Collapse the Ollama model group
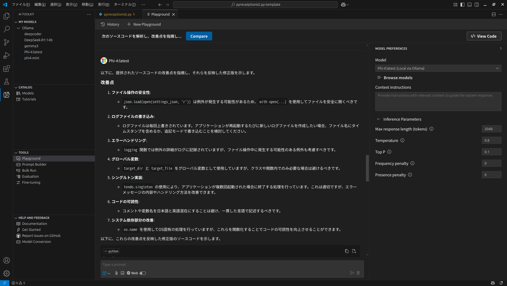The height and width of the screenshot is (286, 507). 18,28
